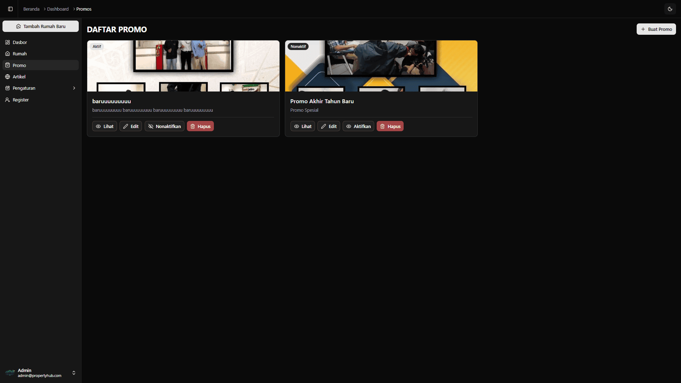The width and height of the screenshot is (681, 383).
Task: Click the Admin avatar image
Action: point(10,373)
